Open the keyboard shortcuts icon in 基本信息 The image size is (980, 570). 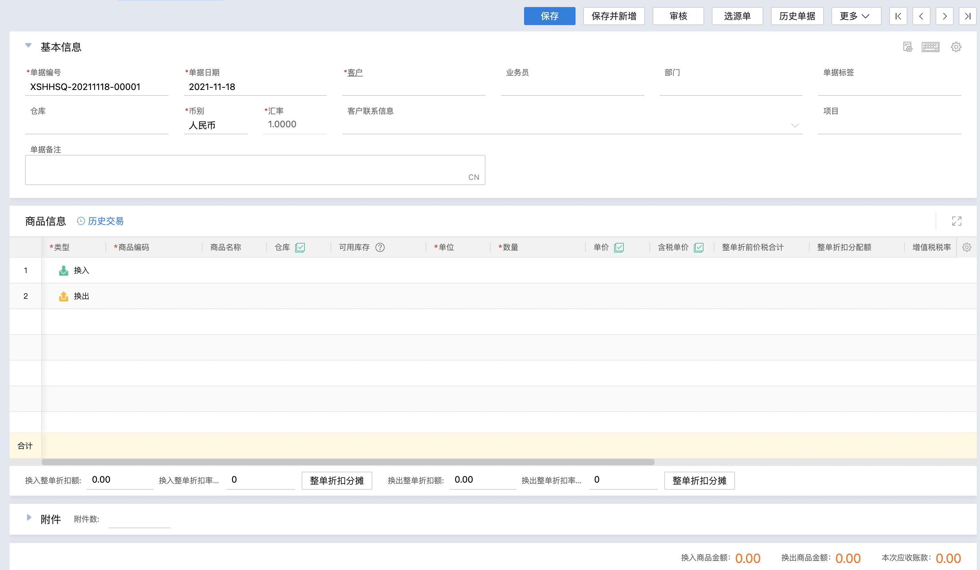pyautogui.click(x=930, y=47)
